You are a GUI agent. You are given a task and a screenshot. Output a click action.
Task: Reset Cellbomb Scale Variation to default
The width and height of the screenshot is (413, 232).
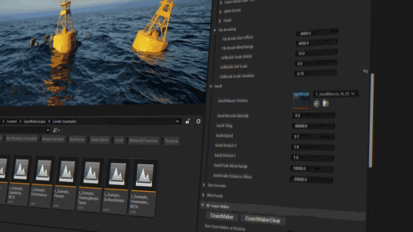[x=366, y=71]
